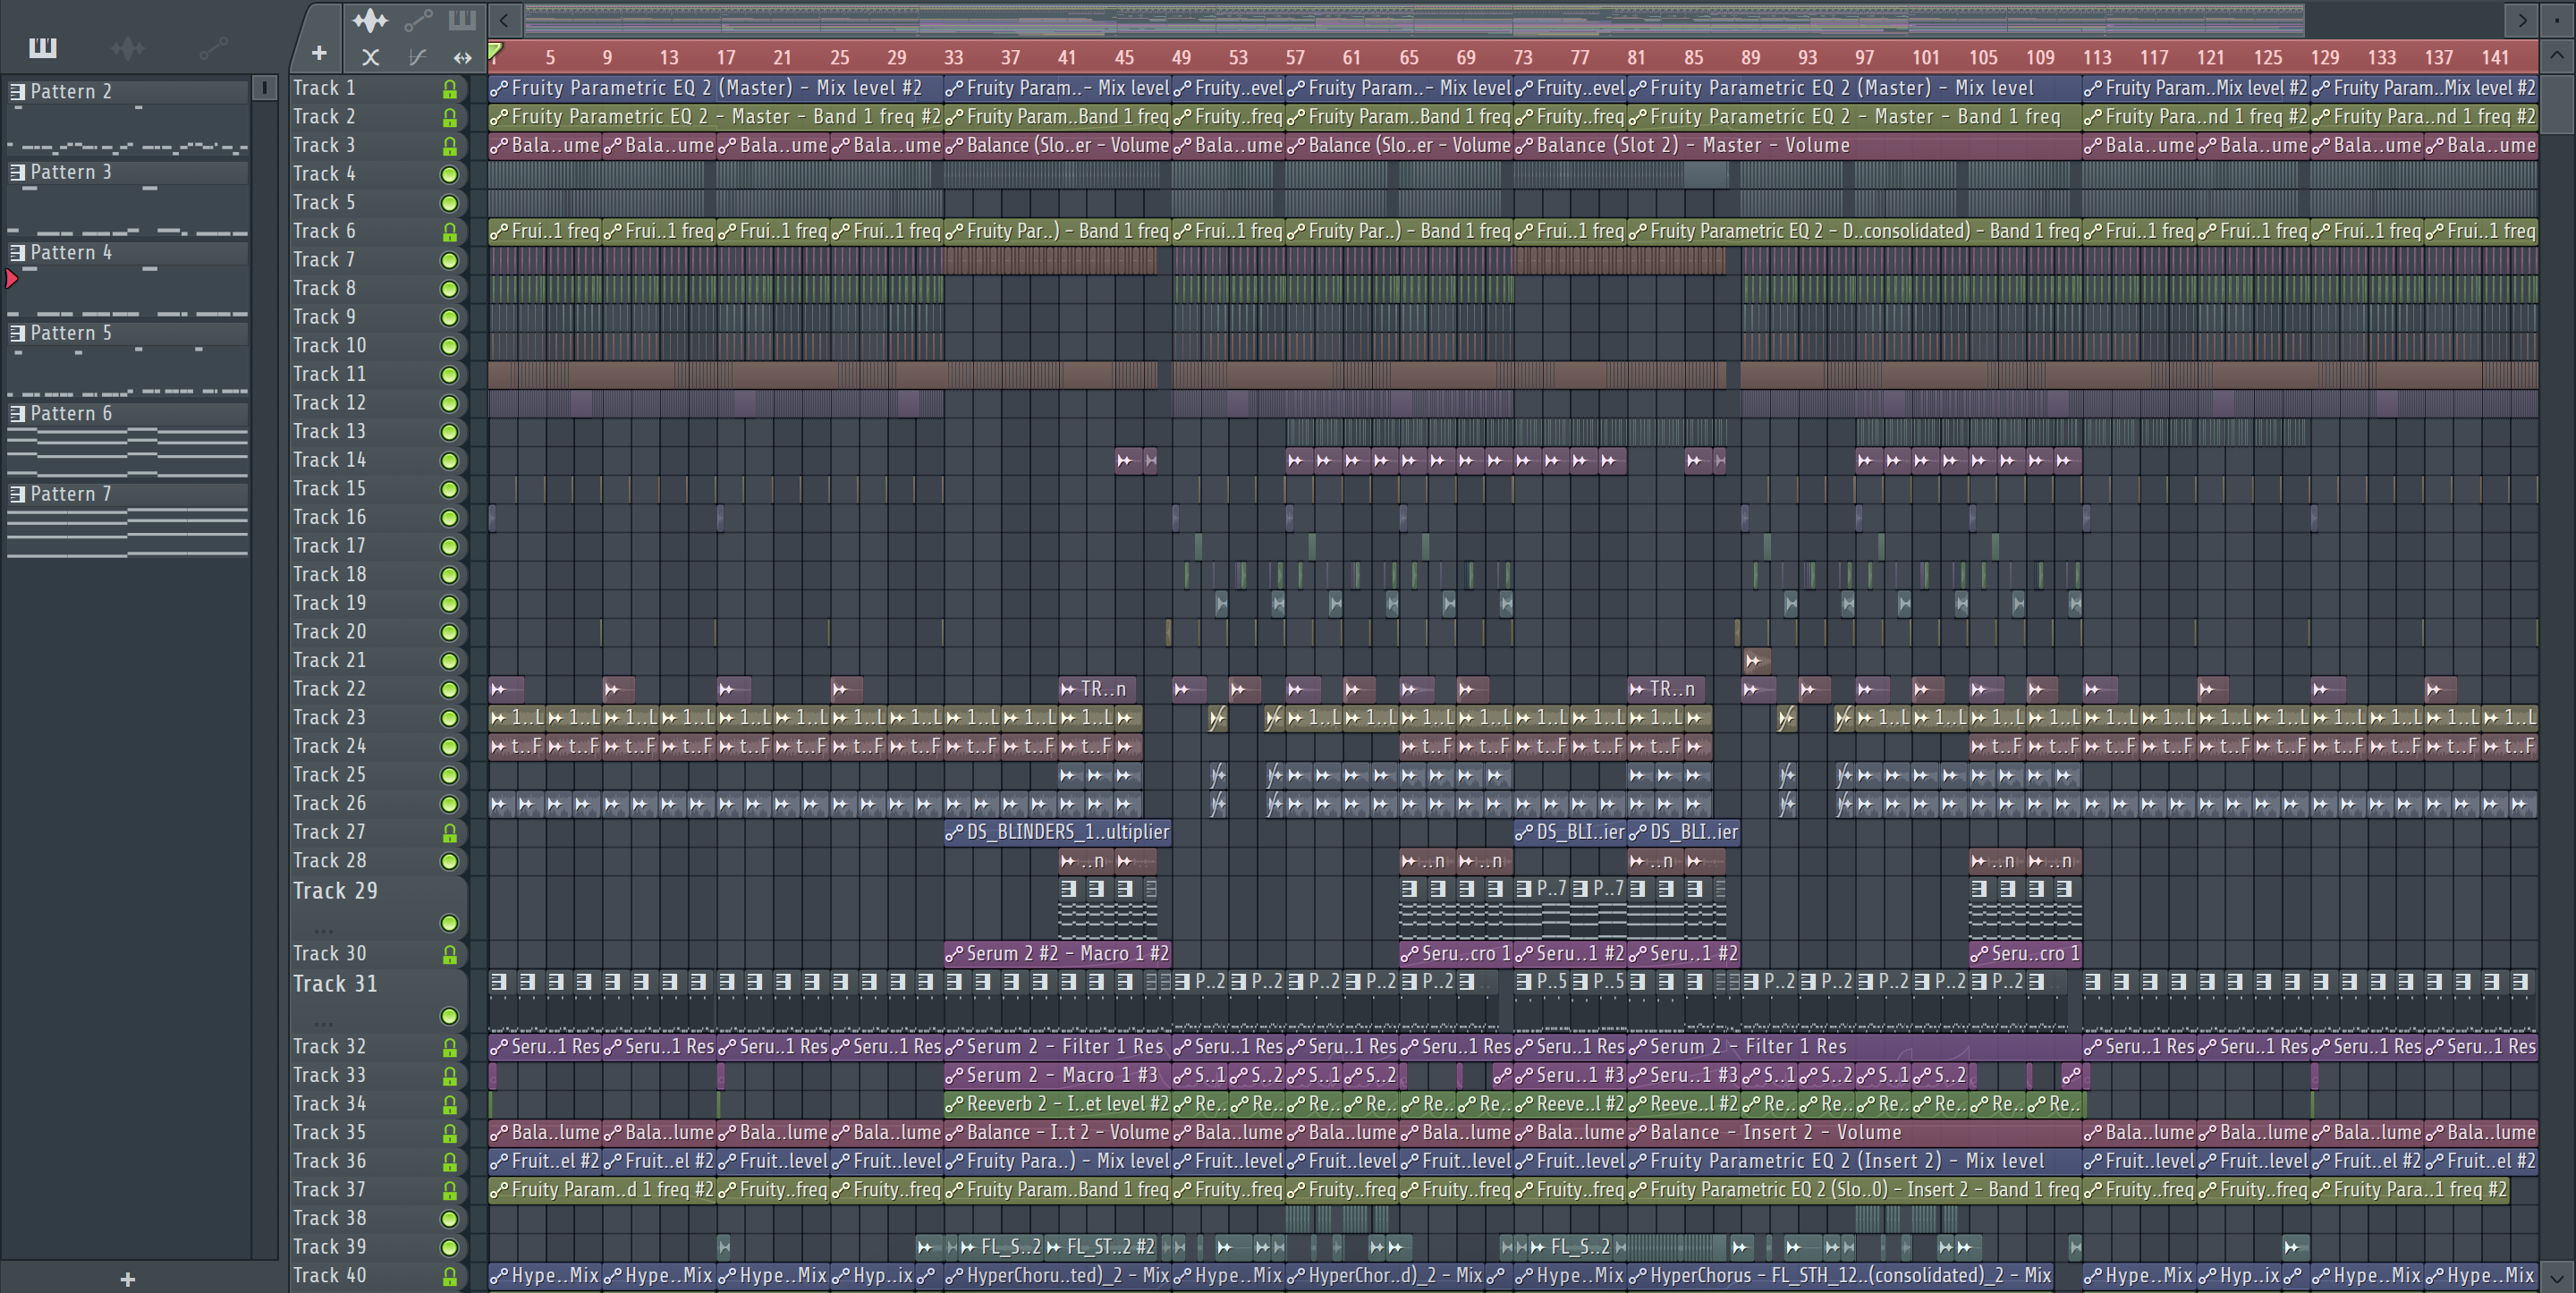This screenshot has width=2576, height=1293.
Task: Mute Track 38 using its green LED
Action: 450,1219
